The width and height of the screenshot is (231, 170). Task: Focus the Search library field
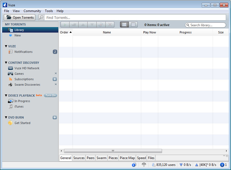coord(206,25)
